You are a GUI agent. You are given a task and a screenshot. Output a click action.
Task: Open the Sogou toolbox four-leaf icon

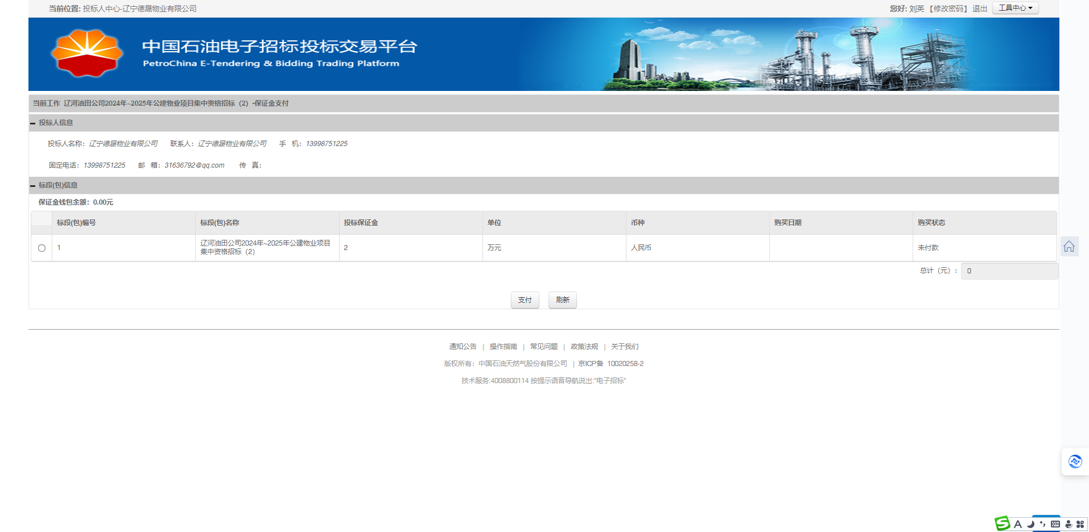click(1080, 524)
